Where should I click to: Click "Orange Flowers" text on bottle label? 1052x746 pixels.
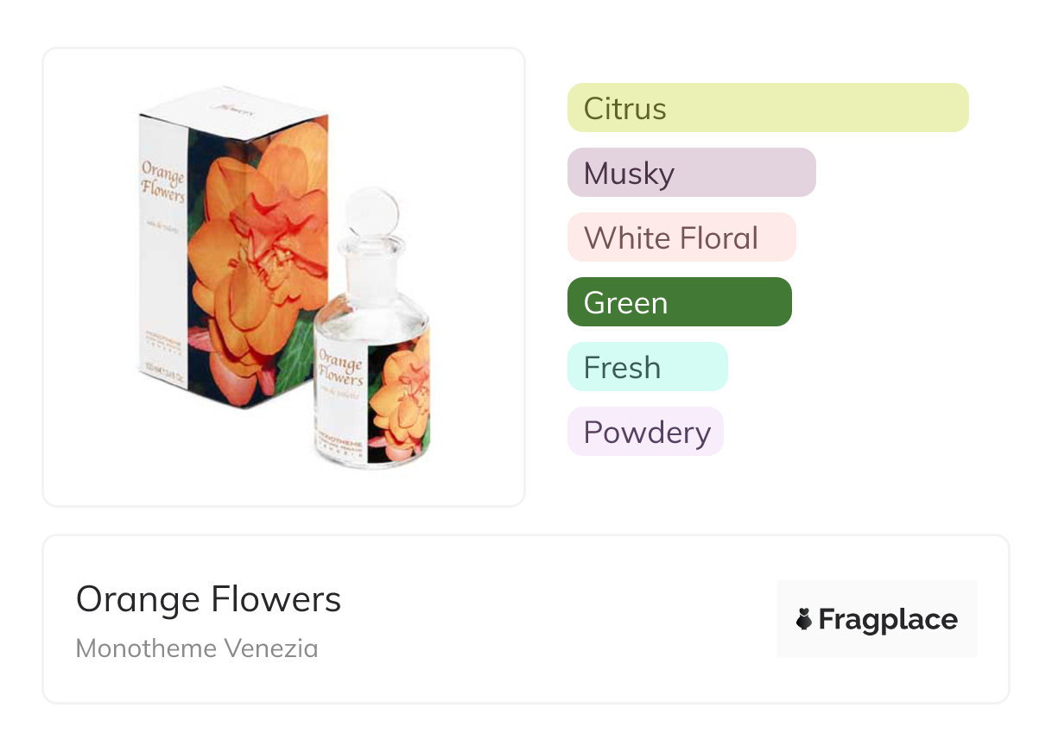[x=340, y=366]
